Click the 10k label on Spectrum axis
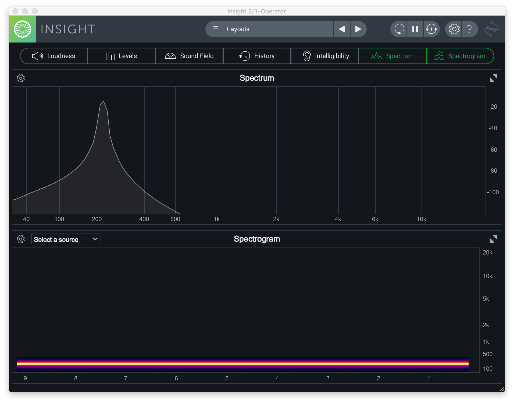The image size is (514, 403). tap(422, 219)
